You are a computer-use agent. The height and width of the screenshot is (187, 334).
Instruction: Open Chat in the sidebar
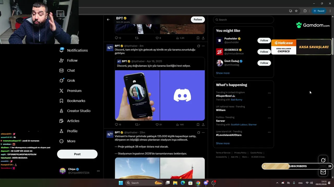[67, 70]
